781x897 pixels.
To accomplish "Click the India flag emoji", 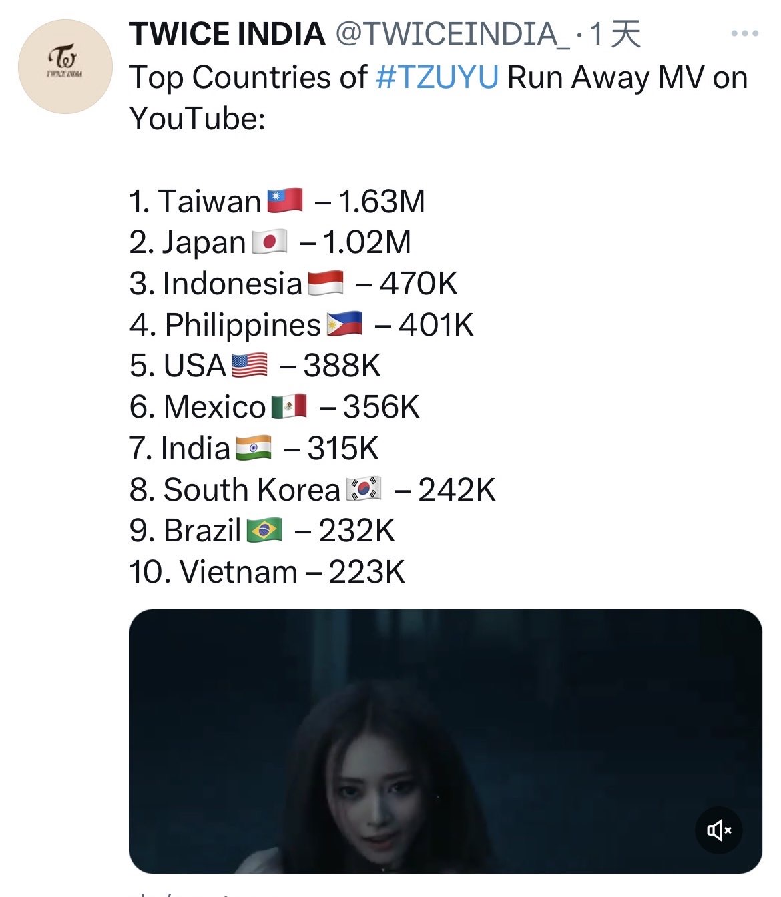I will pos(254,448).
